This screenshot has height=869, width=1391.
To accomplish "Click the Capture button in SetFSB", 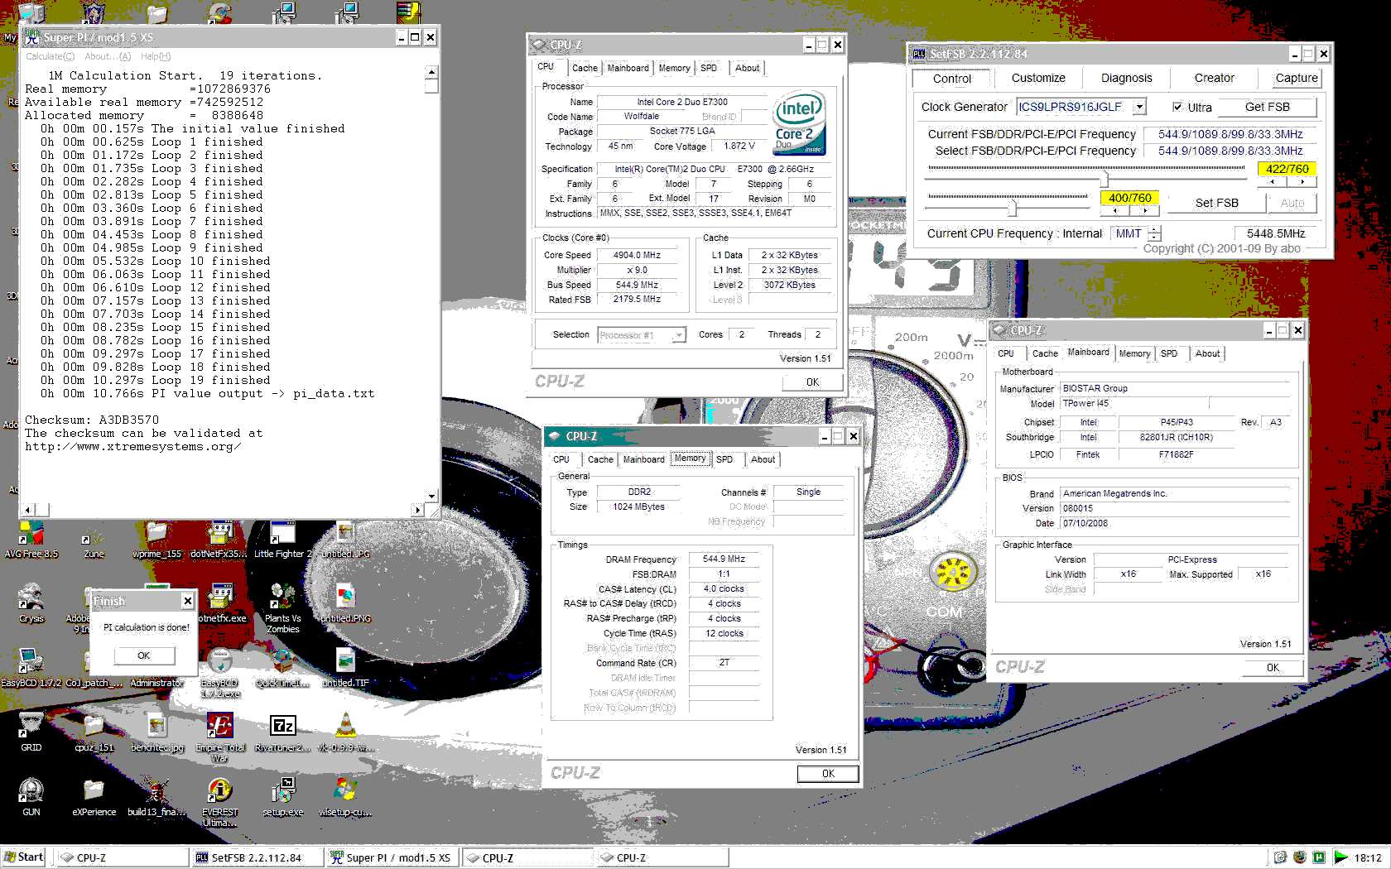I will pos(1297,78).
